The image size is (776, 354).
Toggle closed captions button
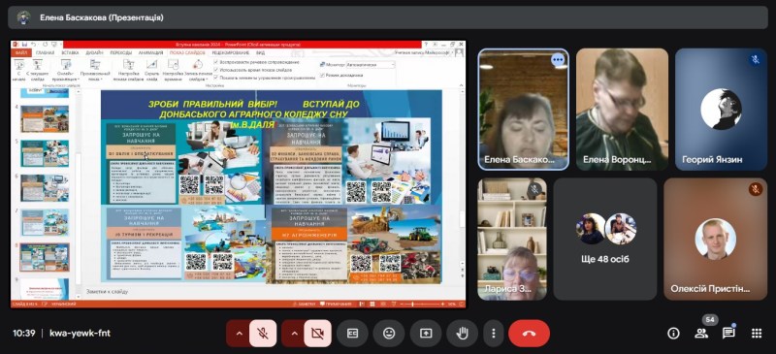[352, 334]
